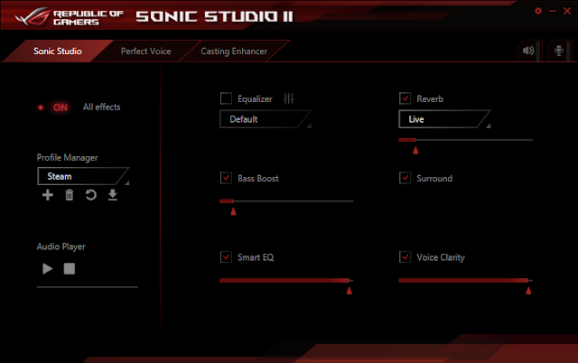Click the Surround label text
Viewport: 578px width, 363px height.
click(434, 179)
